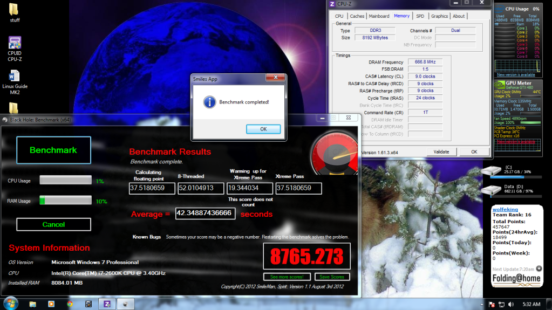Click the Data D: drive gadget icon
This screenshot has height=310, width=552.
point(491,190)
